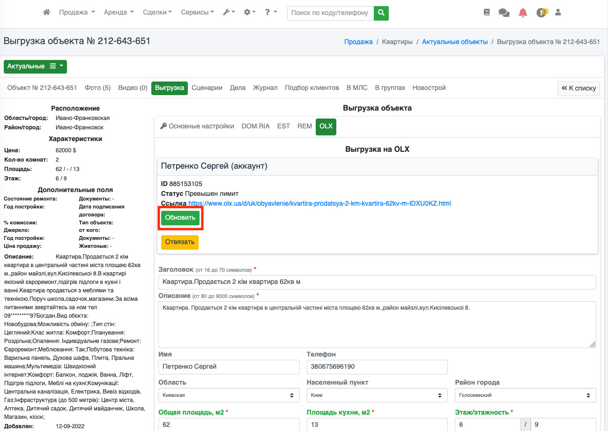View notifications via the red bell
This screenshot has height=431, width=608.
pyautogui.click(x=523, y=13)
